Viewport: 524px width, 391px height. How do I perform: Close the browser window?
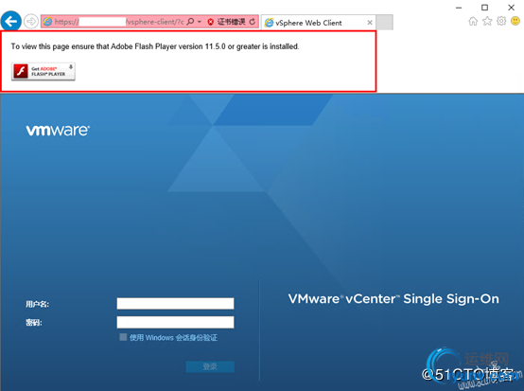(511, 8)
